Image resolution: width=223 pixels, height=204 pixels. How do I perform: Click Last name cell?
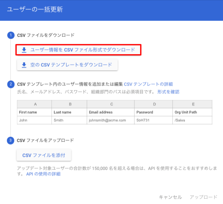[69, 112]
